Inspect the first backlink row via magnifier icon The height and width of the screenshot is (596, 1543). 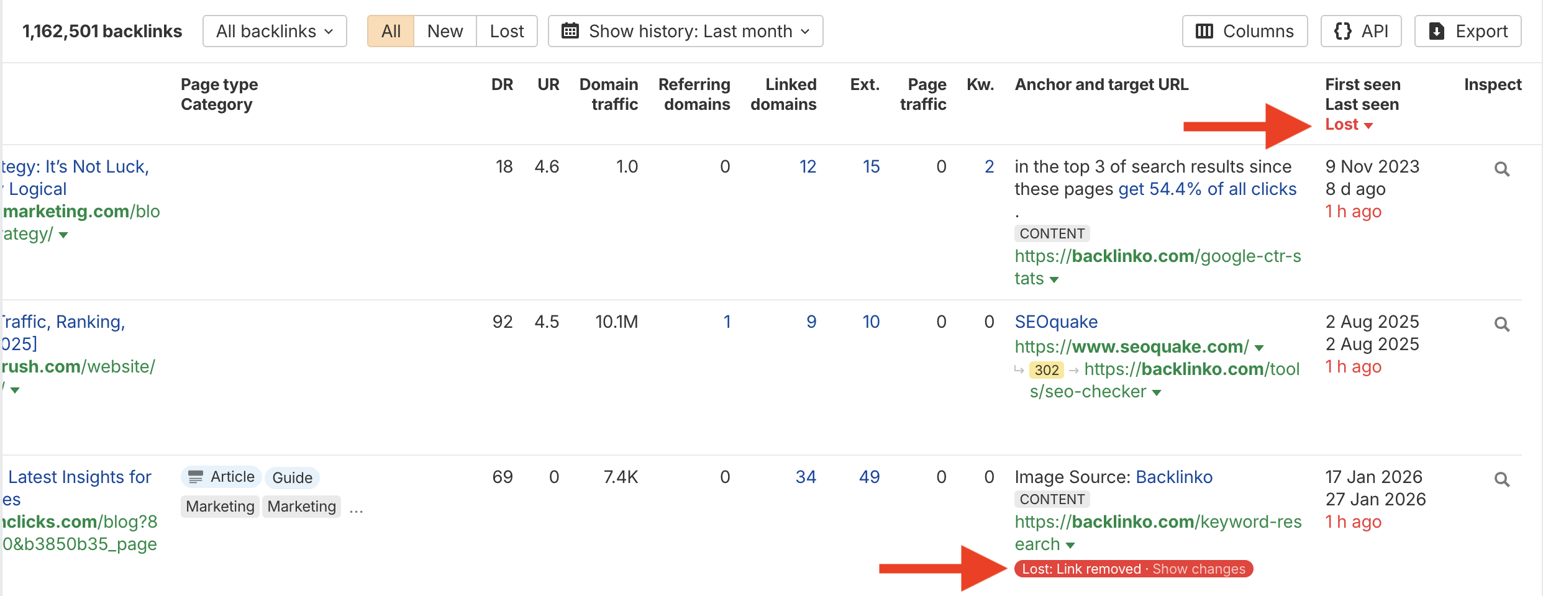pos(1501,169)
